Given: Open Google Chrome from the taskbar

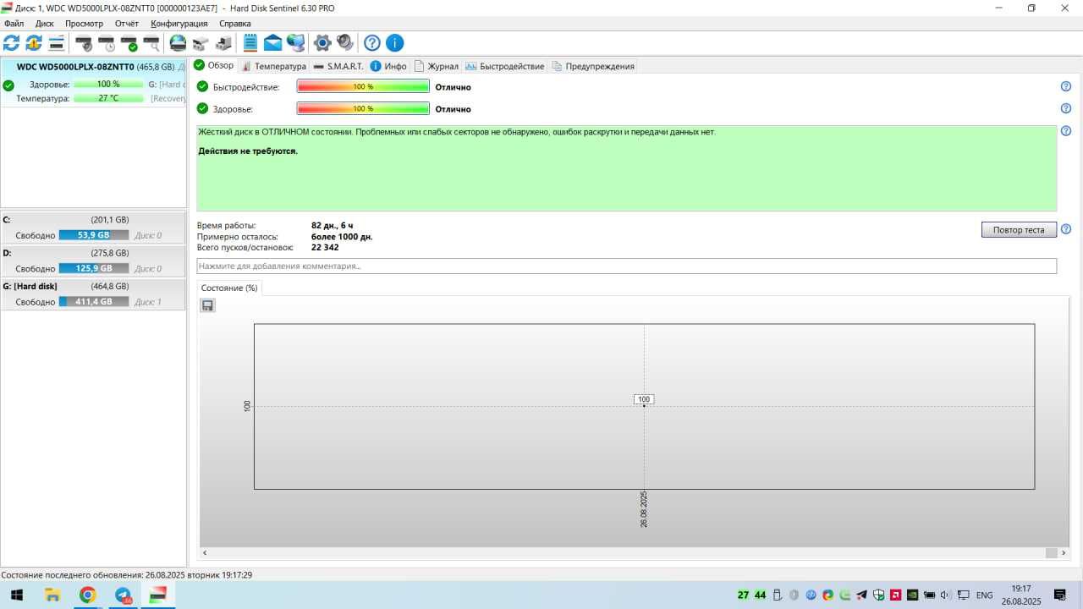Looking at the screenshot, I should click(88, 595).
